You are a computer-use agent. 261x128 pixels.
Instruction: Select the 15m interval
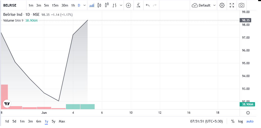point(55,5)
